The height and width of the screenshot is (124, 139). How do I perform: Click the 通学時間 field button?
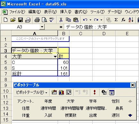tap(48, 108)
